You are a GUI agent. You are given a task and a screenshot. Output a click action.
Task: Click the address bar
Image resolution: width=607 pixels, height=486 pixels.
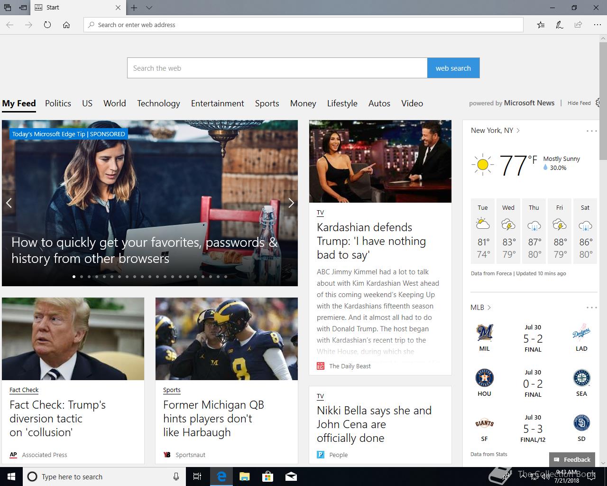tap(303, 25)
